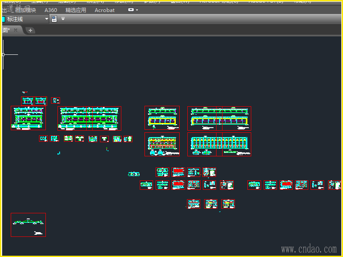Expand the ribbon display options arrow

pos(137,10)
